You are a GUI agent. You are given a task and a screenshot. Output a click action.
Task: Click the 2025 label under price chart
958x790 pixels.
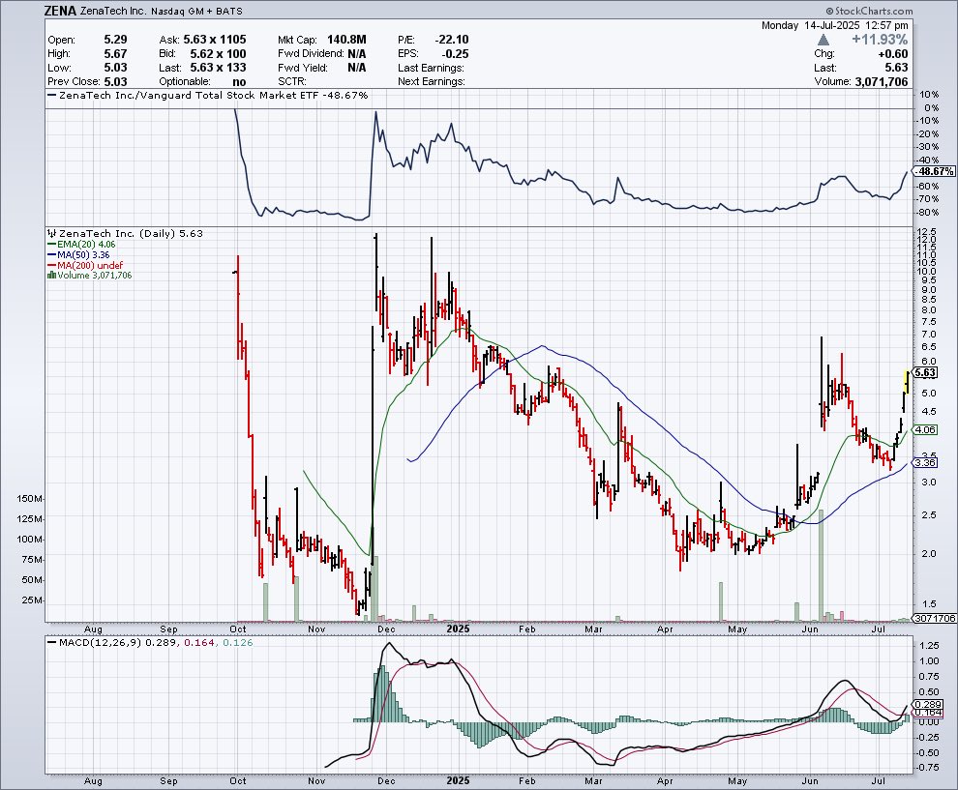pyautogui.click(x=459, y=629)
